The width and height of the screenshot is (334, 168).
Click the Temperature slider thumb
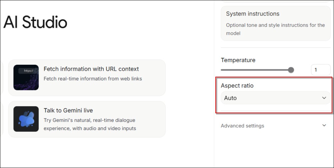pos(291,70)
